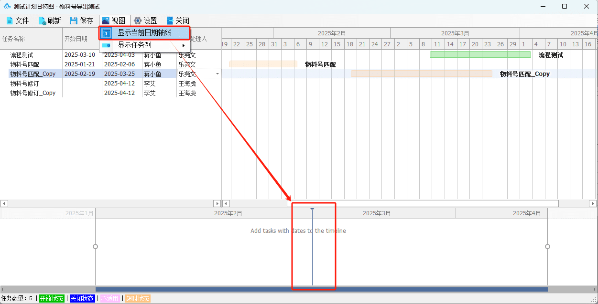Toggle the 超时状态 orange legend label
The image size is (598, 304).
138,299
